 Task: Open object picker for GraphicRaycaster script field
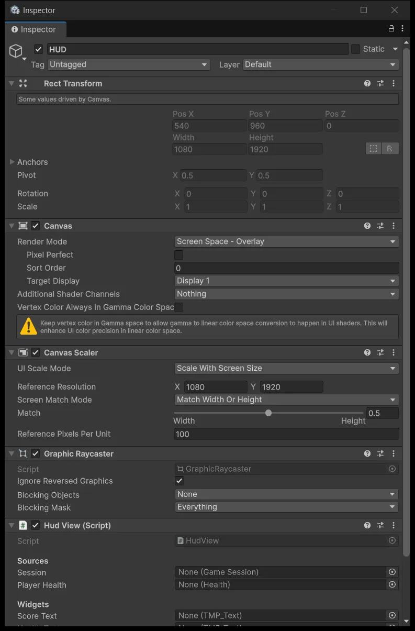point(392,469)
